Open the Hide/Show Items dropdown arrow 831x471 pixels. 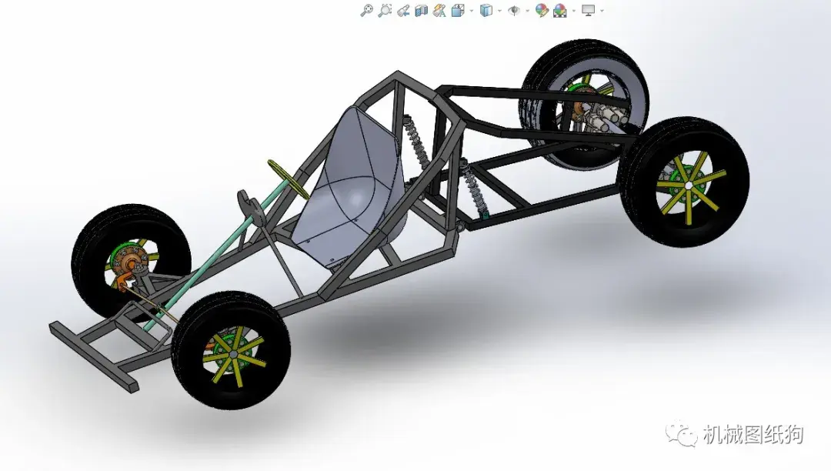527,11
